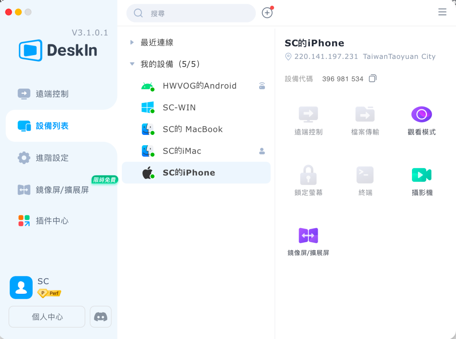Click the username SC text
The width and height of the screenshot is (456, 339).
click(43, 281)
